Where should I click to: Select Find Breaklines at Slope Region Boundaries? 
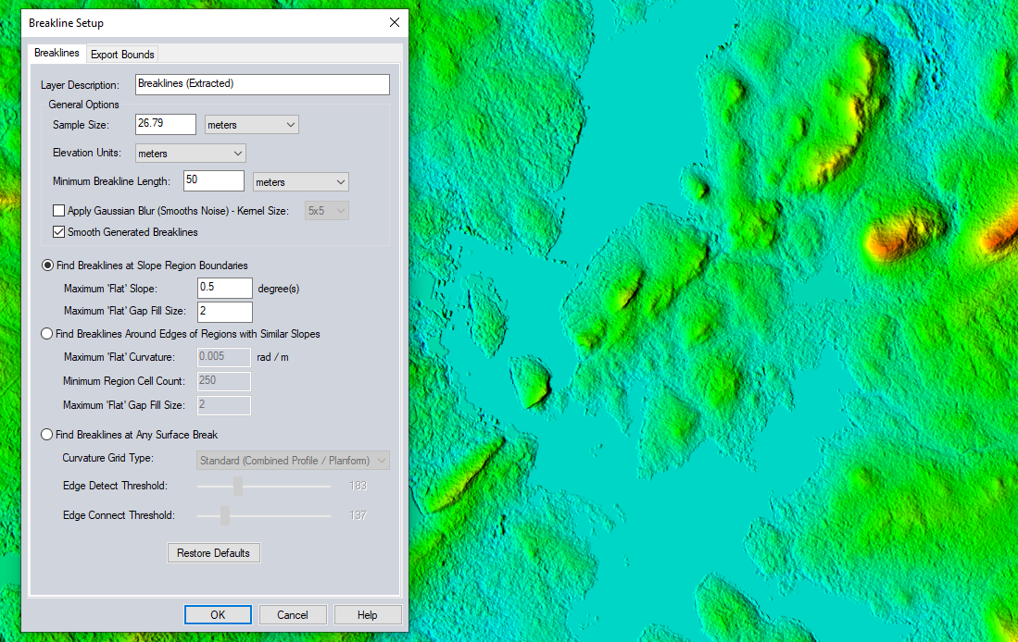(x=47, y=265)
